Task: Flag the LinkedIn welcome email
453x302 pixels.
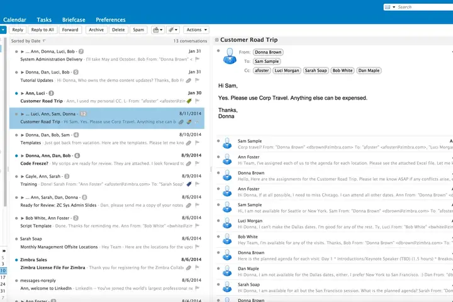Action: click(x=198, y=288)
